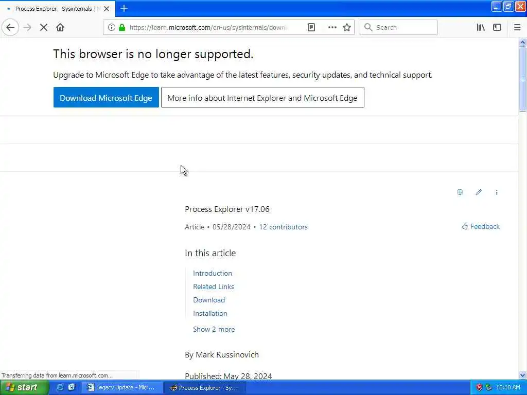
Task: Switch to Legacy Update taskbar window
Action: click(122, 388)
